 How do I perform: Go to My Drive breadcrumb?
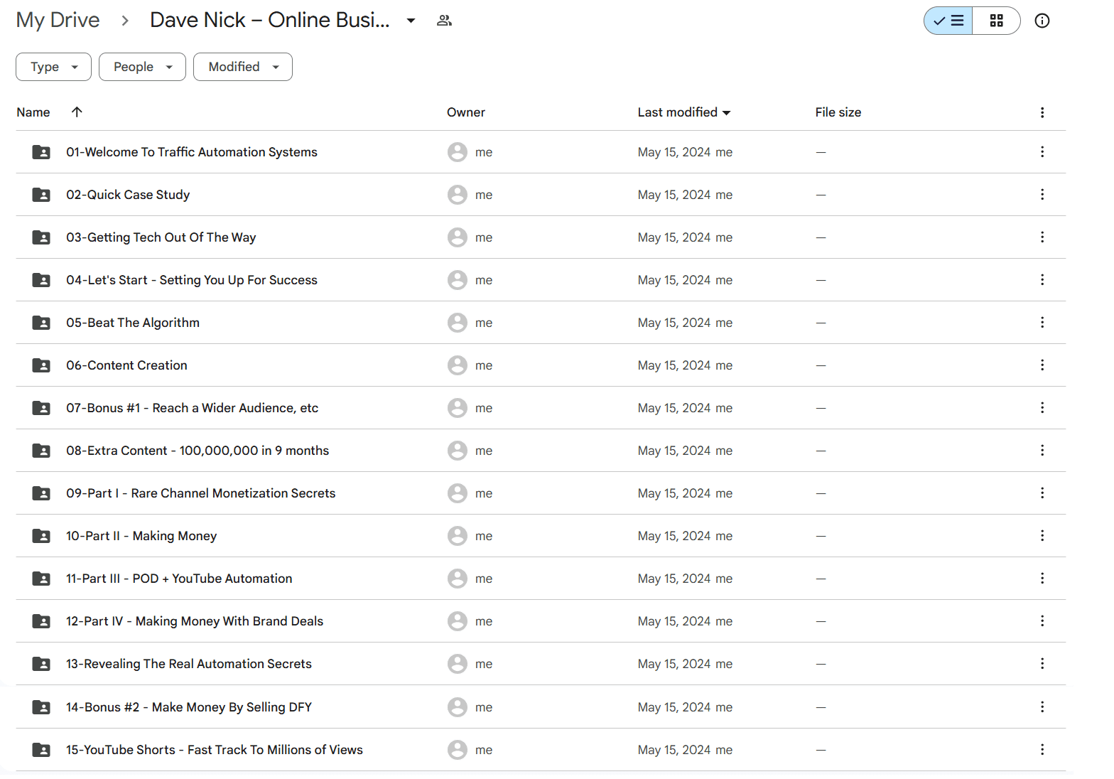pos(58,20)
